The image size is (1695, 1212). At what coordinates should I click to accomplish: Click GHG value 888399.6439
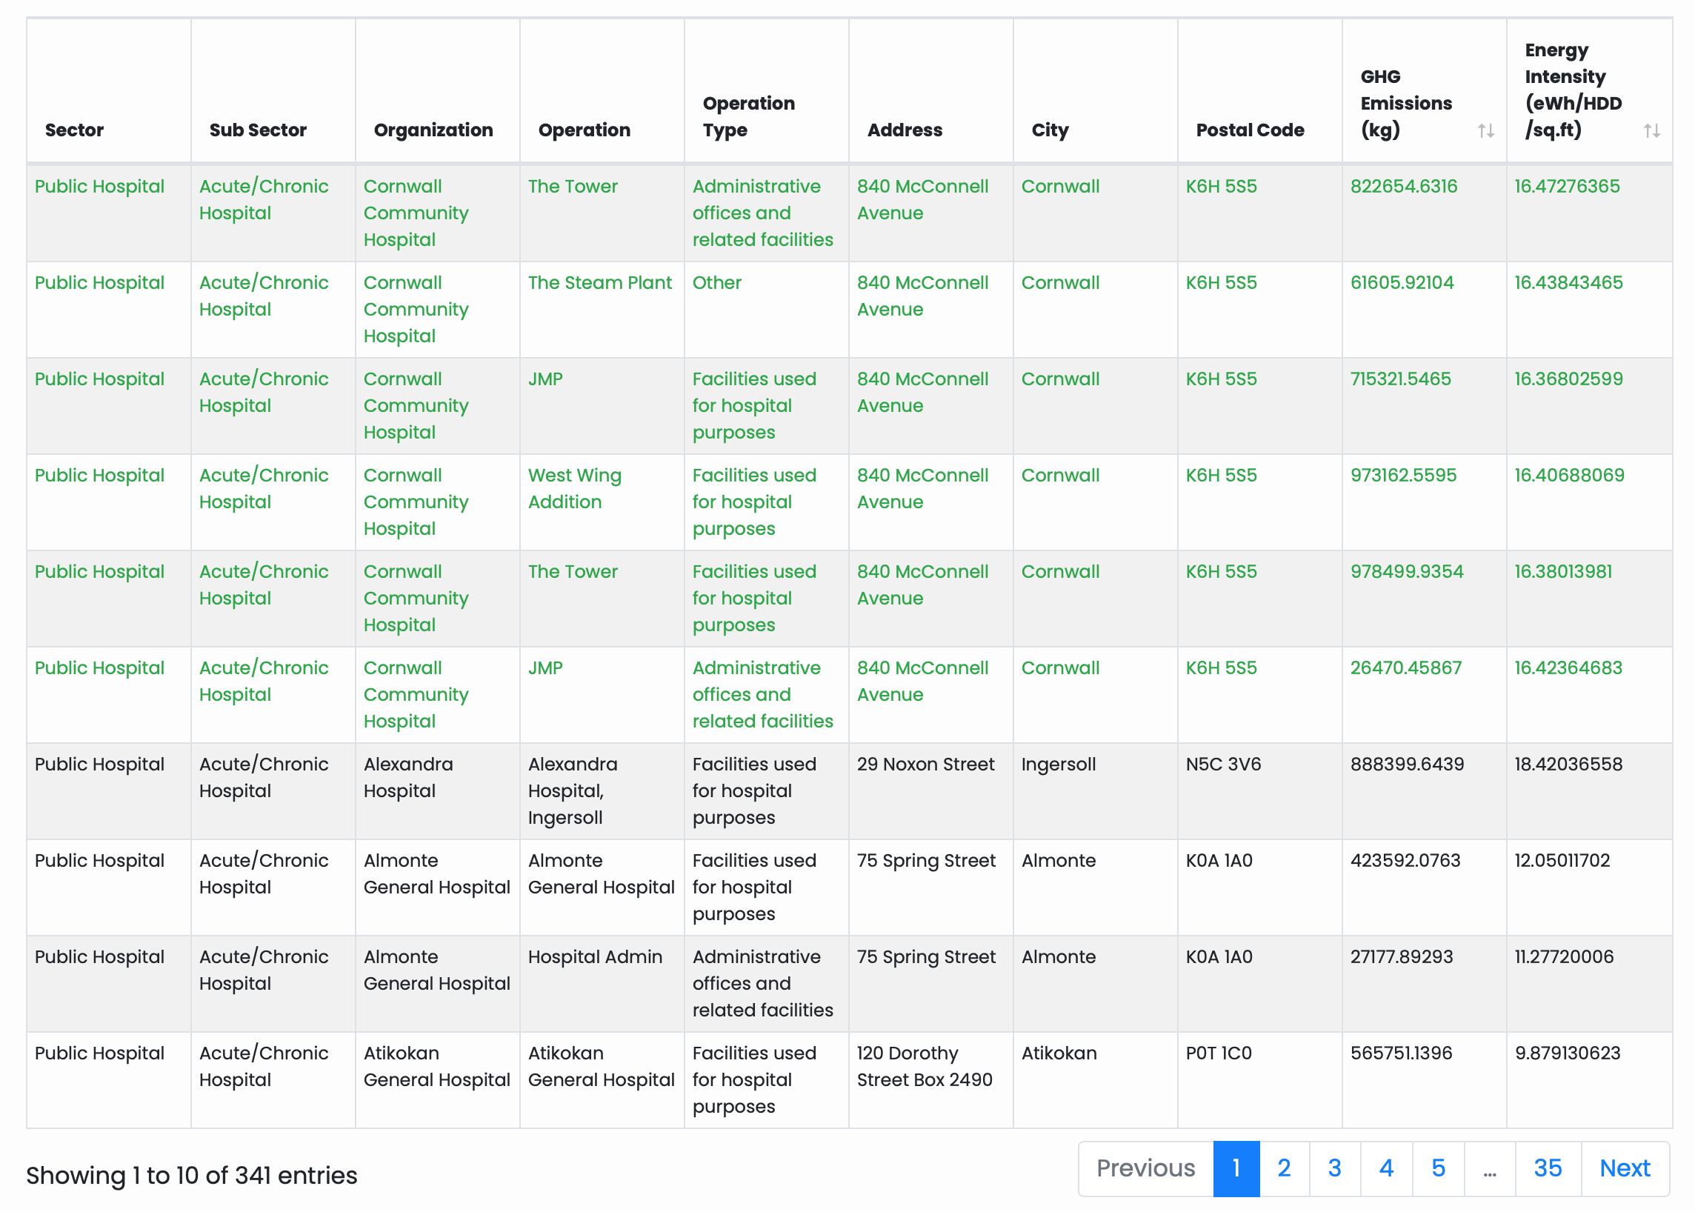1407,765
